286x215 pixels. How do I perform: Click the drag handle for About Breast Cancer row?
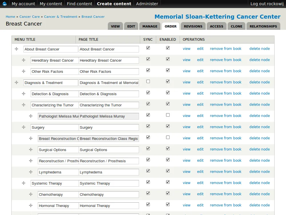click(16, 49)
